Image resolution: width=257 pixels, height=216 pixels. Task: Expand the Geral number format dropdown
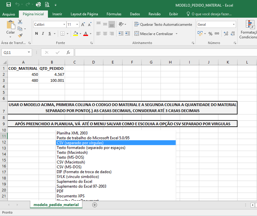234,25
